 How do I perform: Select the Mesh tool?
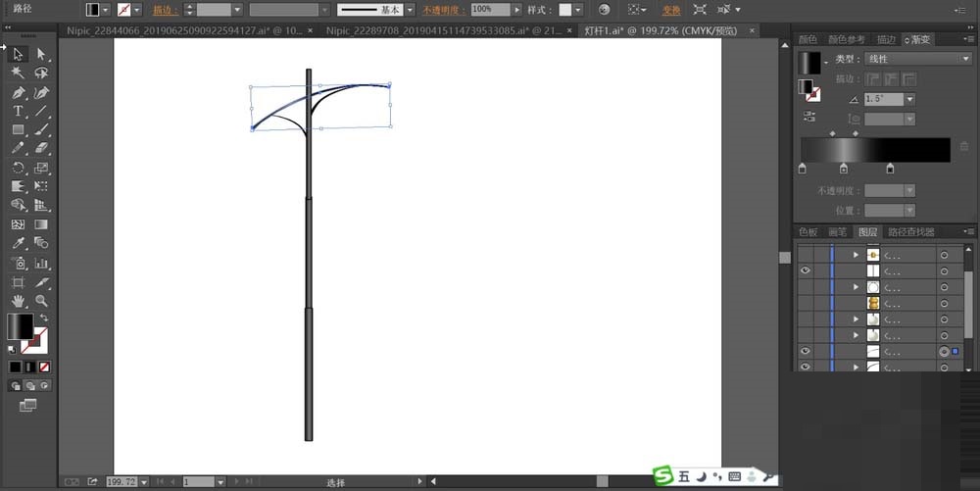pyautogui.click(x=18, y=224)
